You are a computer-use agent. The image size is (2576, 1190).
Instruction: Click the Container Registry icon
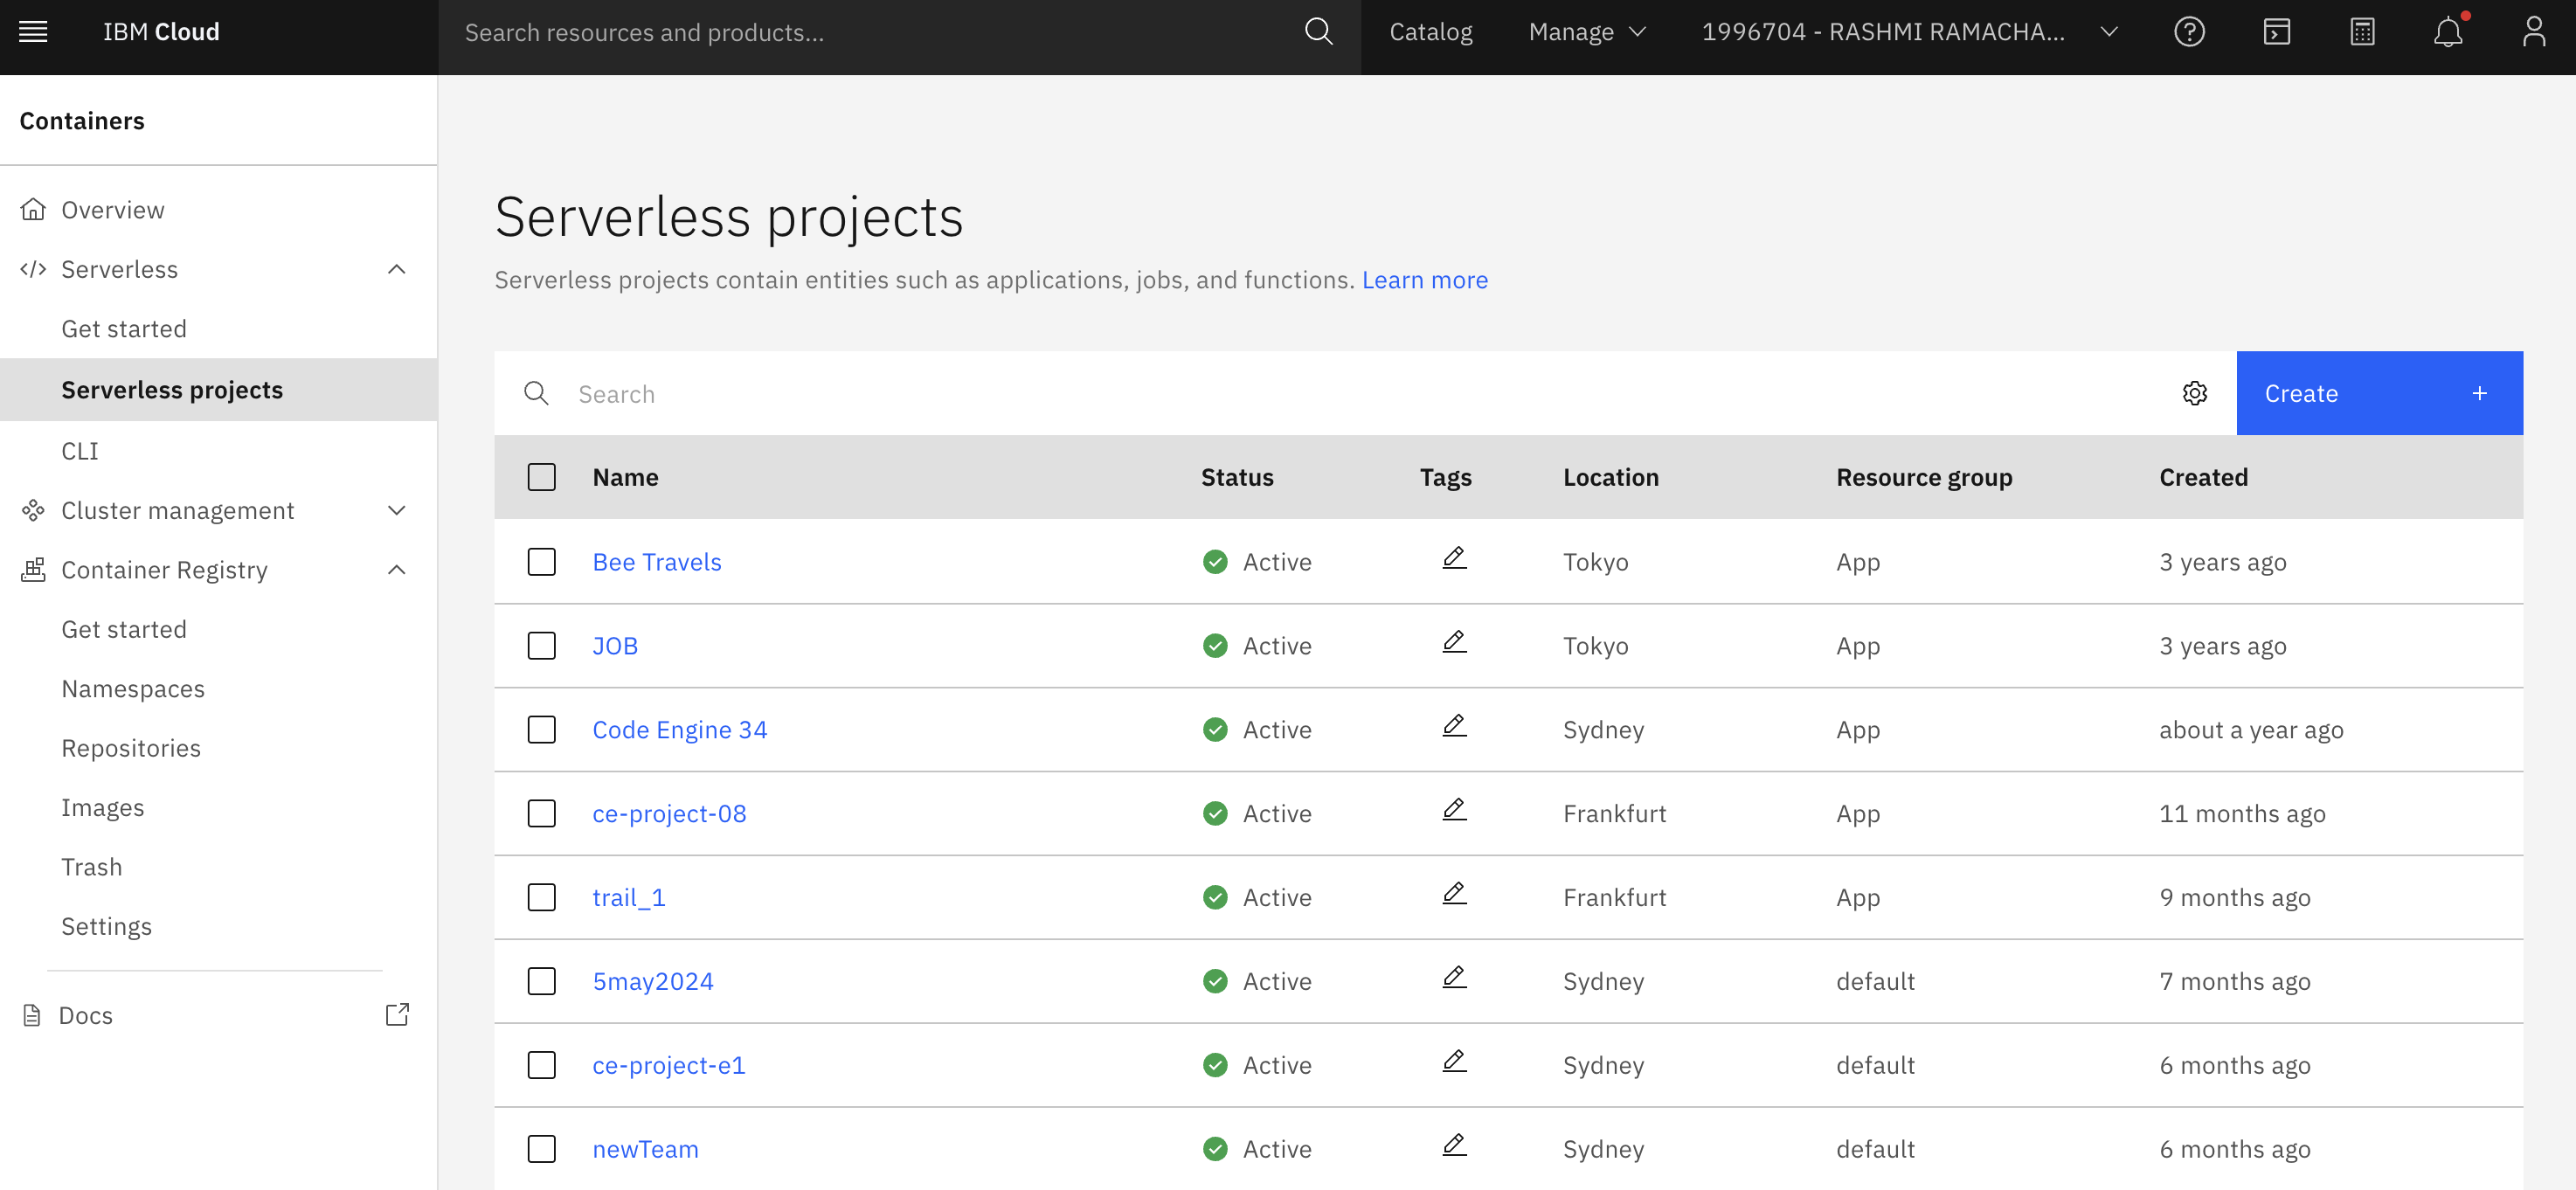coord(33,570)
